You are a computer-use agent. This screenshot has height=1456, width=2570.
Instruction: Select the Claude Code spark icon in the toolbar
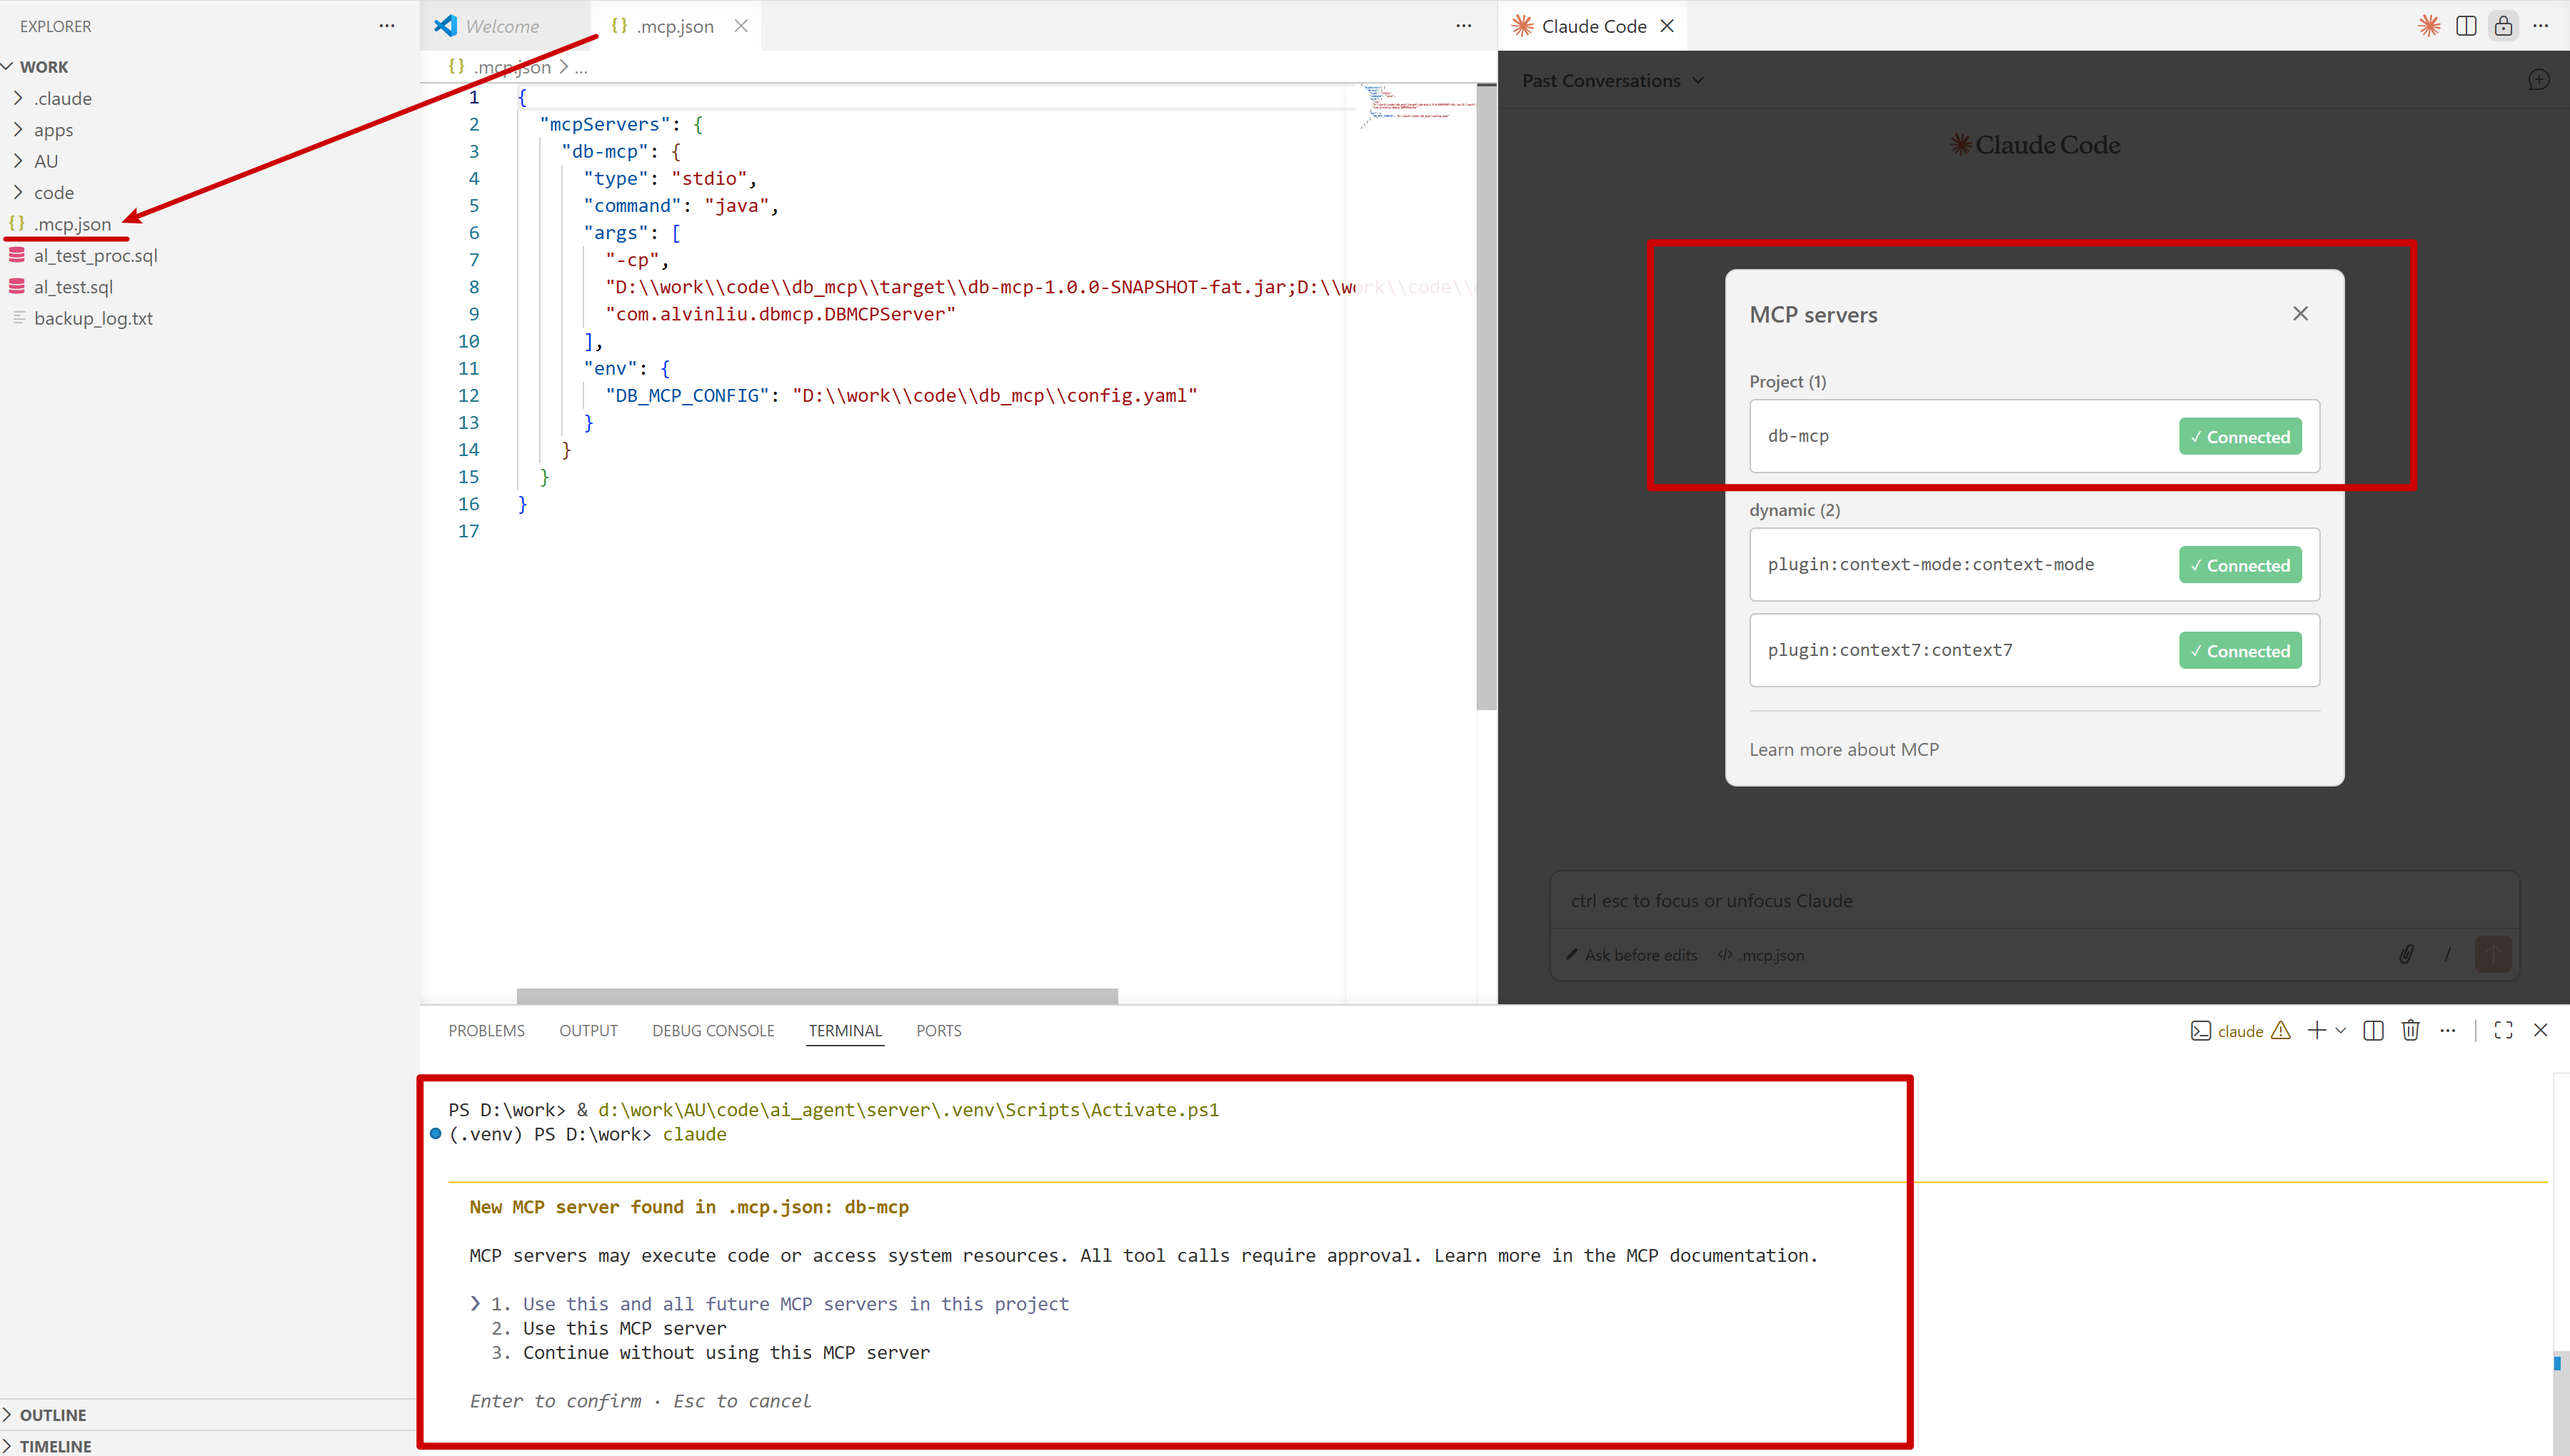coord(2428,26)
